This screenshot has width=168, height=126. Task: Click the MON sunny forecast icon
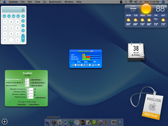click(128, 20)
